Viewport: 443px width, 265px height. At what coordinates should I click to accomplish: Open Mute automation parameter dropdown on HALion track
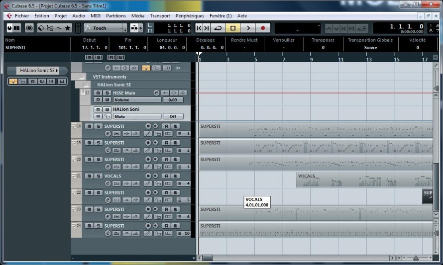[x=137, y=116]
